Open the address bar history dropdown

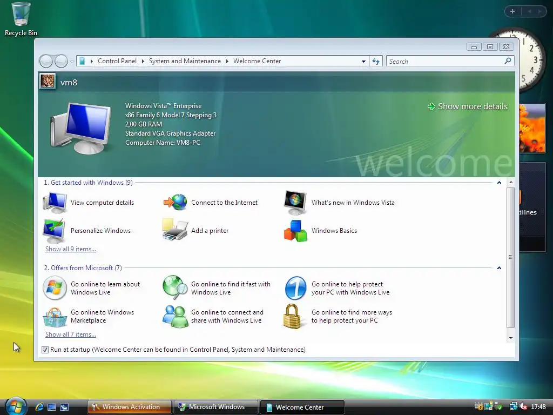click(363, 62)
